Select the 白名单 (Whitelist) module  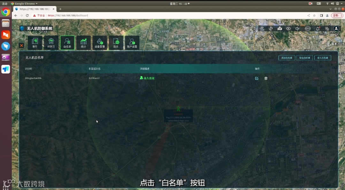click(67, 43)
